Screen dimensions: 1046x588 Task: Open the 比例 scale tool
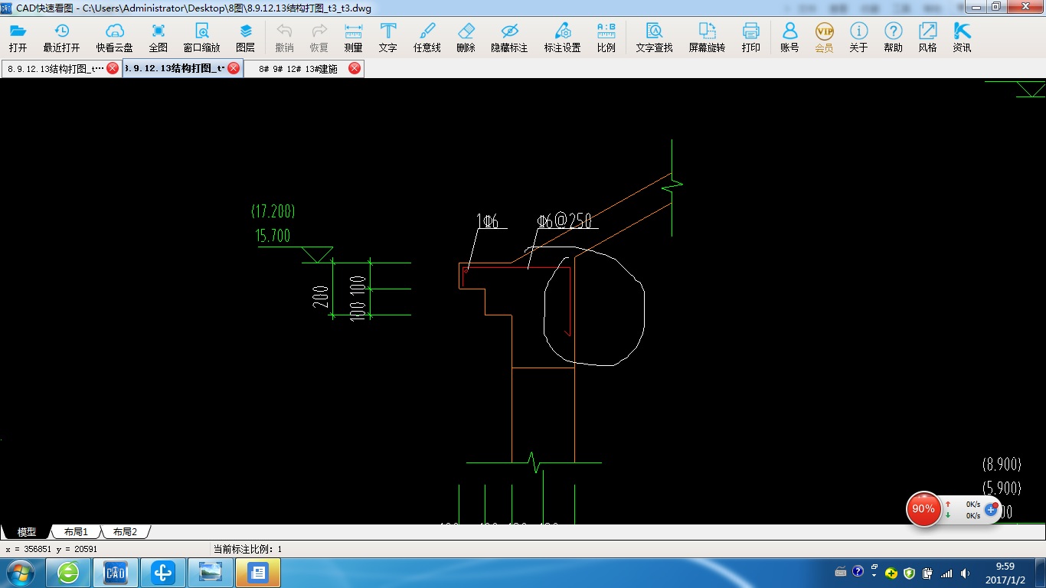(606, 38)
